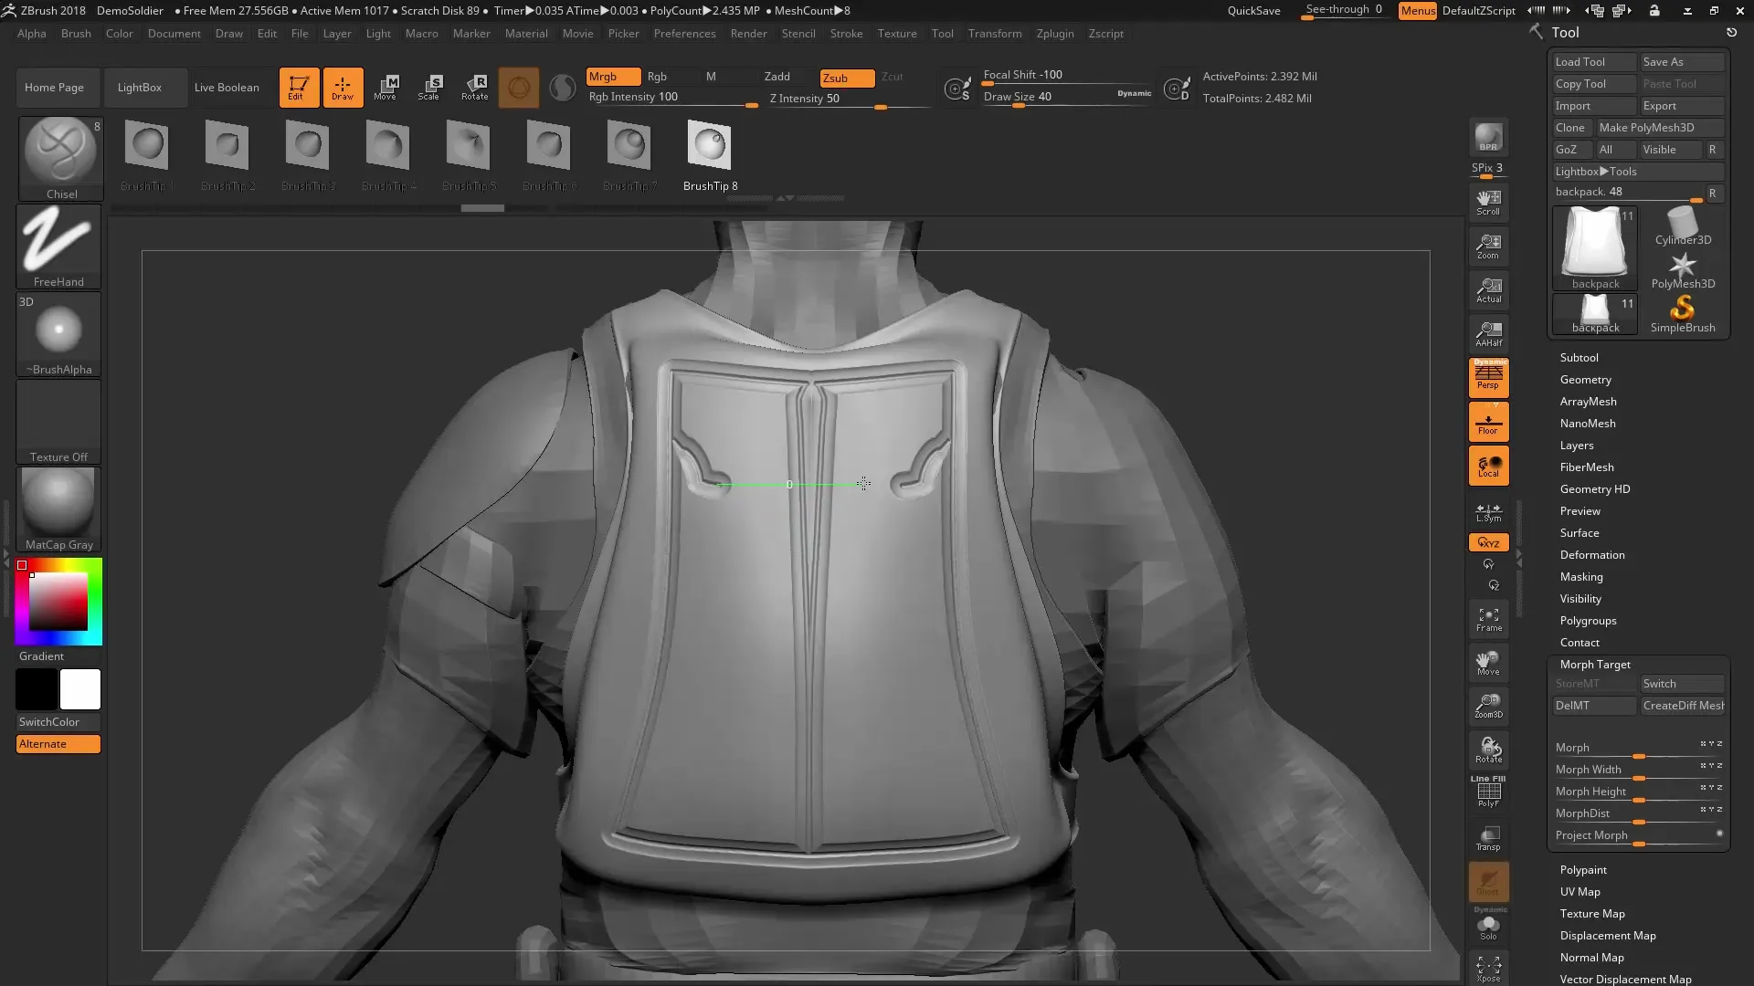Toggle PolyF line fill display
The image size is (1754, 986).
tap(1488, 792)
